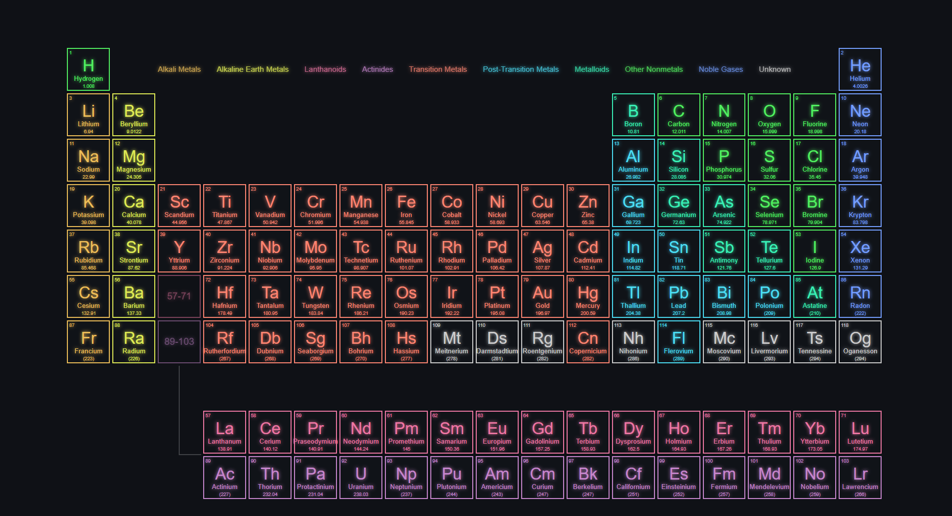The width and height of the screenshot is (952, 516).
Task: Click the Gadolinium element tile
Action: click(x=543, y=432)
